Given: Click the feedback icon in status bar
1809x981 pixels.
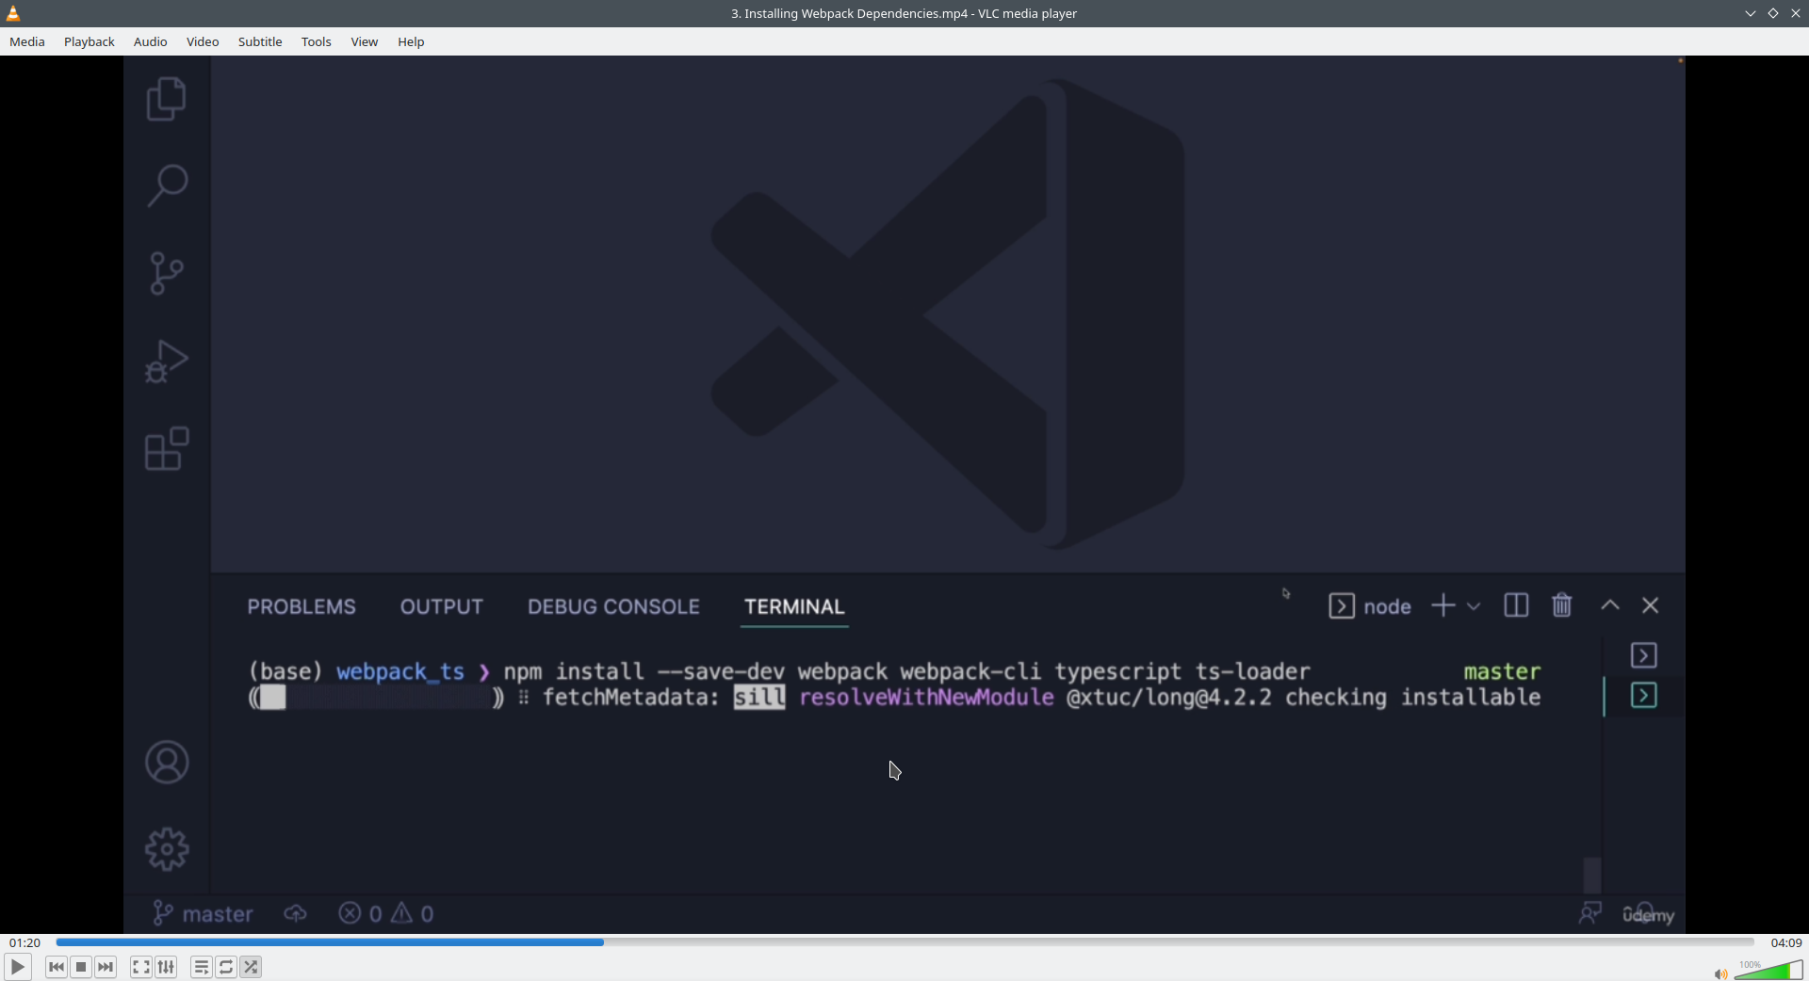Looking at the screenshot, I should point(1590,913).
